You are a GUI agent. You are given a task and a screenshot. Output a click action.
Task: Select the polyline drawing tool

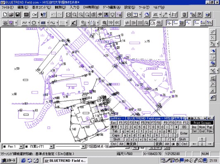24,23
